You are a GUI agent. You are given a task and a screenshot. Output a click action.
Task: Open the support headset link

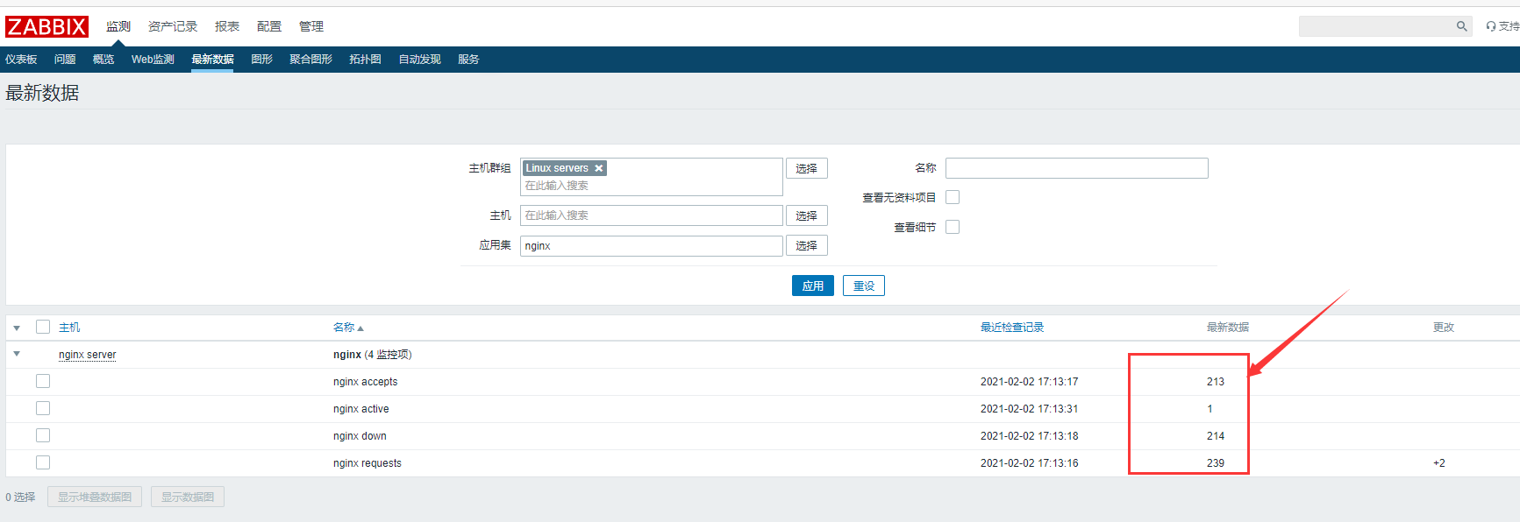point(1502,26)
